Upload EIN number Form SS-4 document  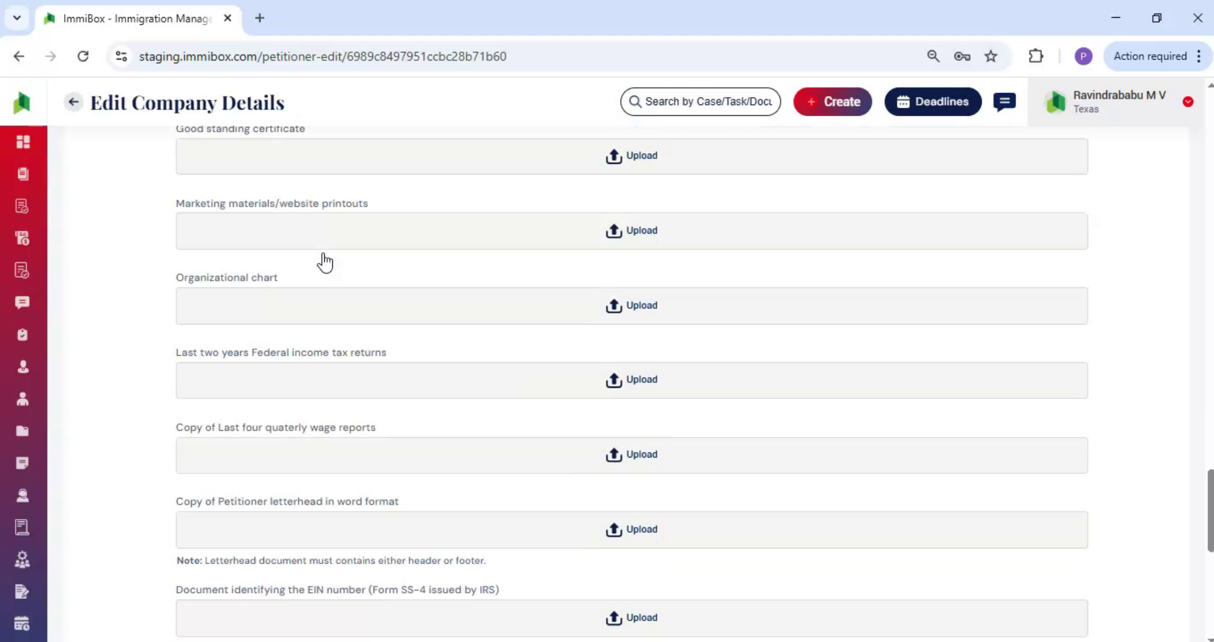tap(632, 618)
